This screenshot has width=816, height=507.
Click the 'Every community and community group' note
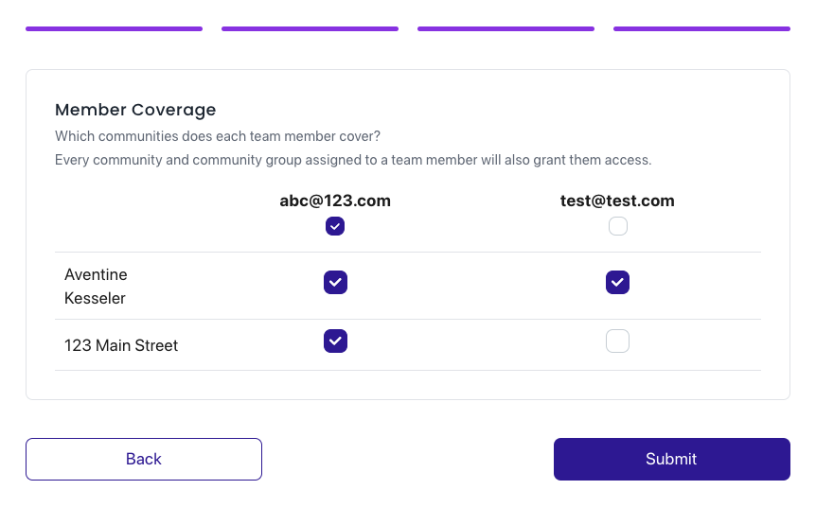click(353, 160)
